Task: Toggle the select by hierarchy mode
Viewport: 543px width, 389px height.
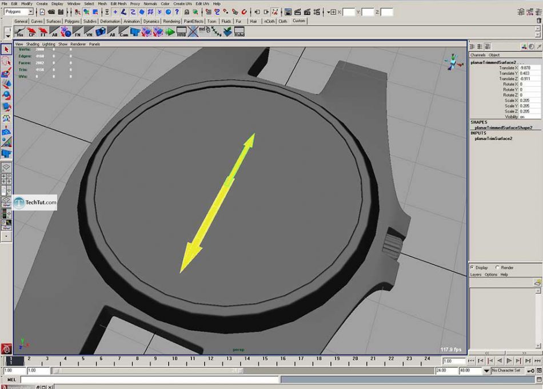Action: (x=78, y=12)
